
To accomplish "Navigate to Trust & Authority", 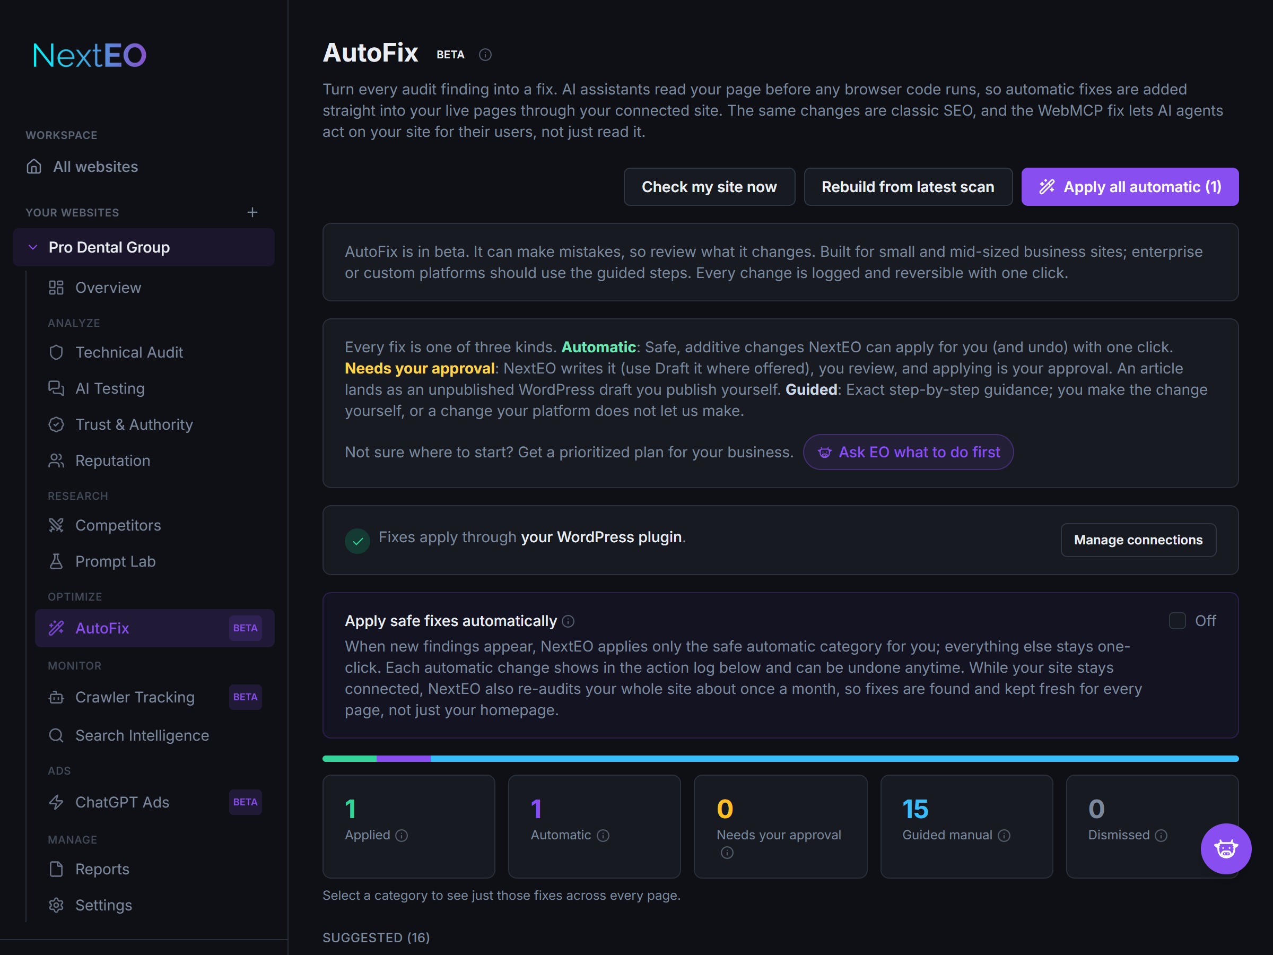I will pos(154,424).
